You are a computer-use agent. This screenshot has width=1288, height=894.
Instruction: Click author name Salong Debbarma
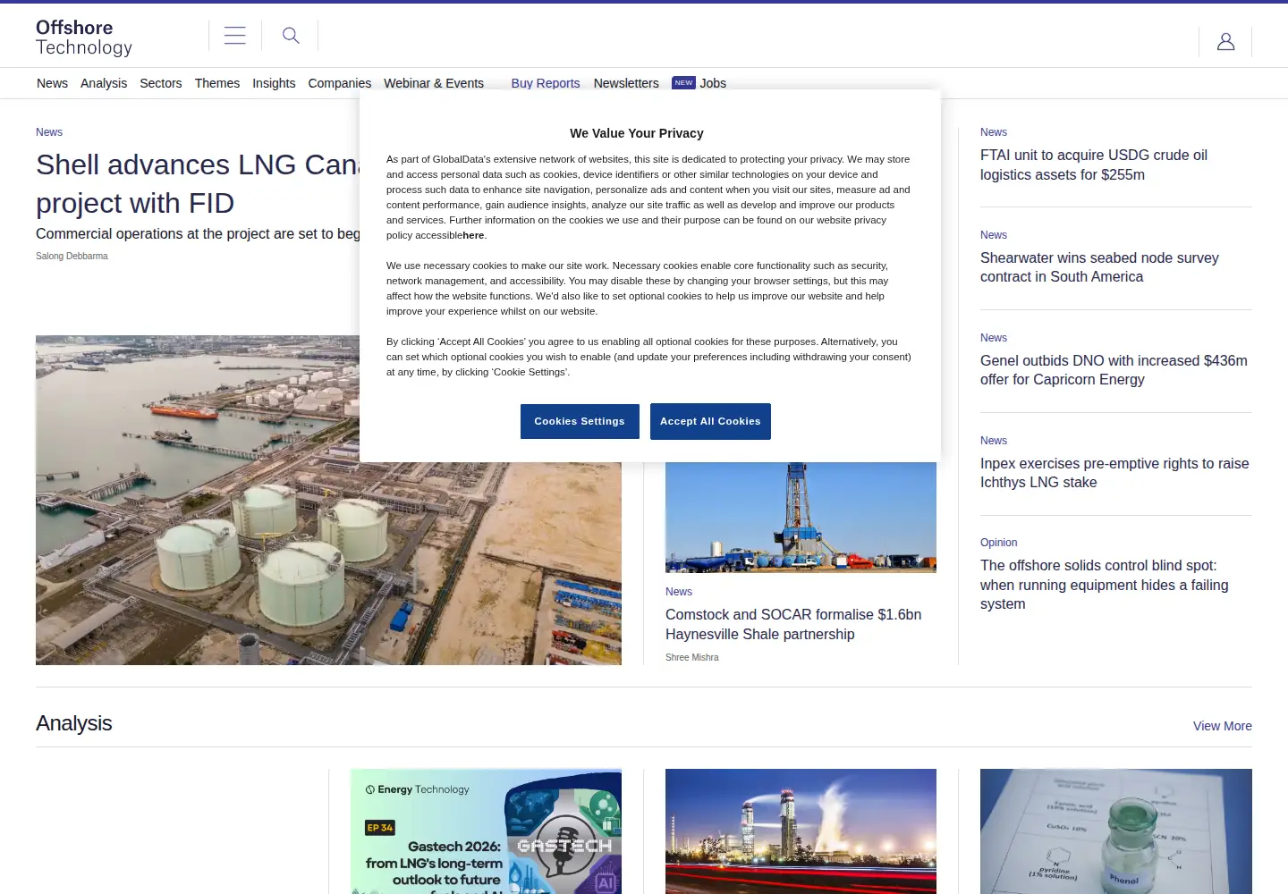click(72, 256)
